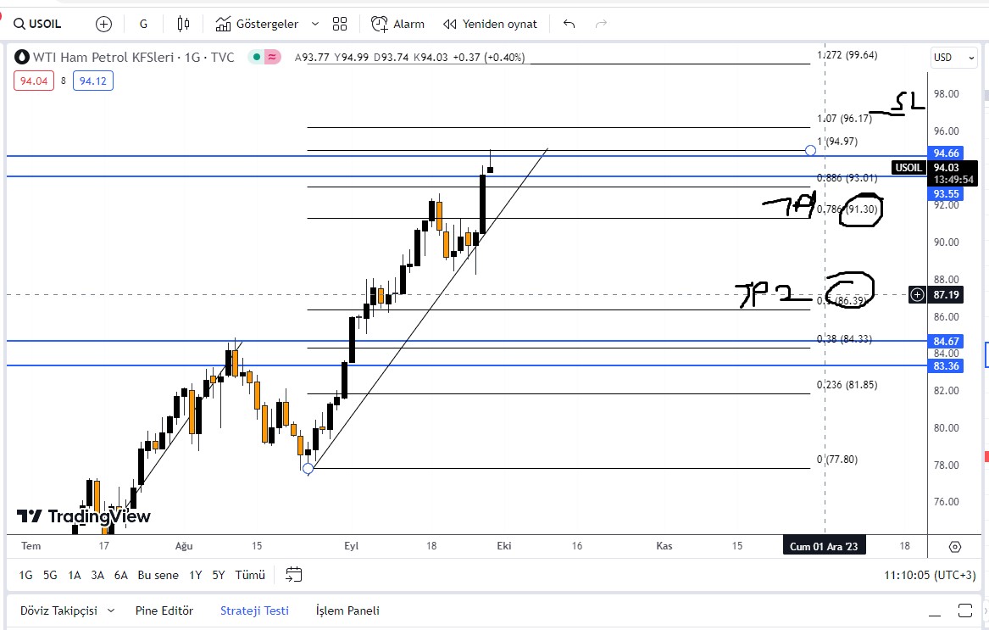This screenshot has height=630, width=989.
Task: Open chart settings with the gear icon
Action: click(955, 547)
